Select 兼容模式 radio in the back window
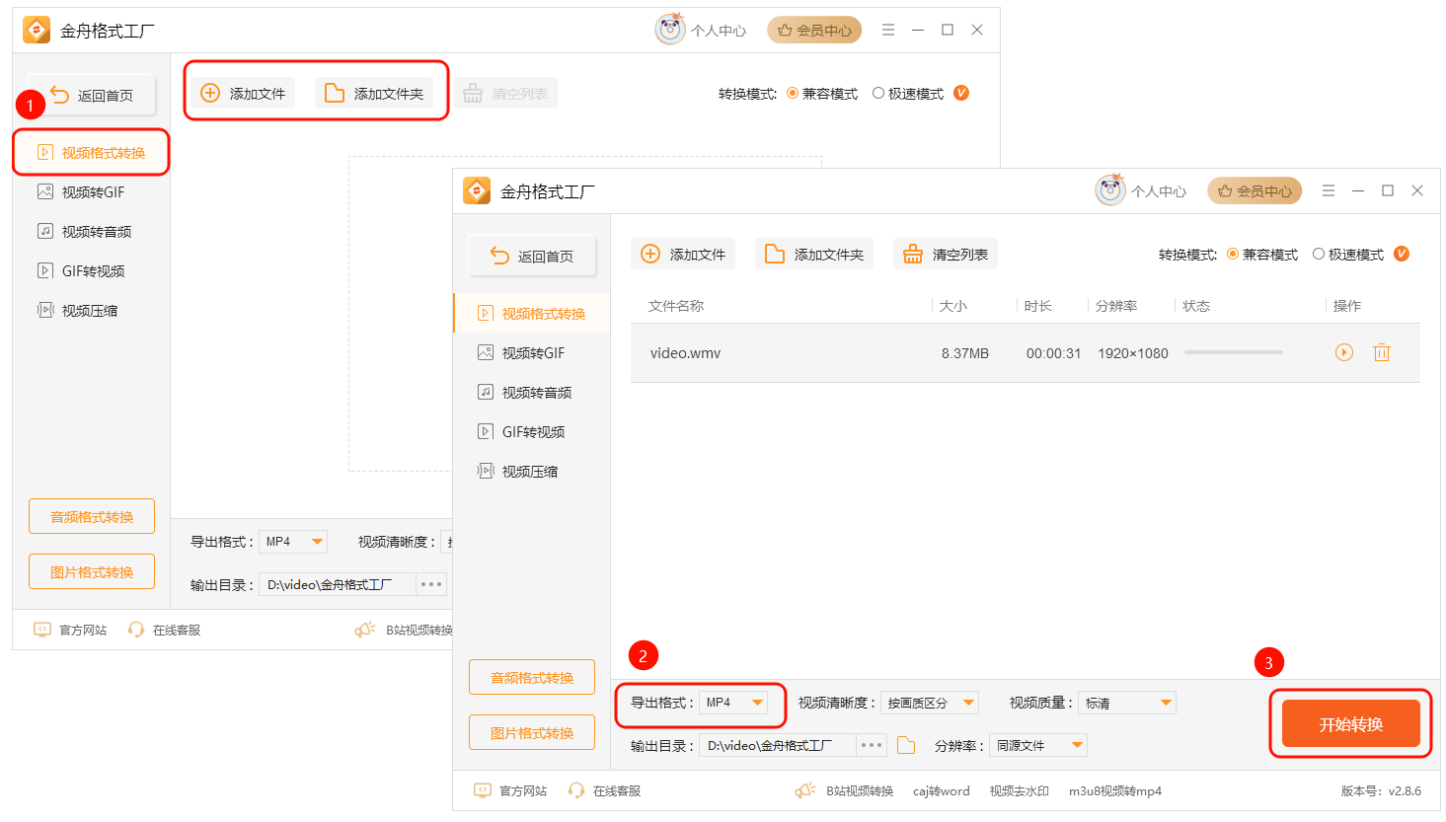This screenshot has height=822, width=1446. [x=793, y=93]
